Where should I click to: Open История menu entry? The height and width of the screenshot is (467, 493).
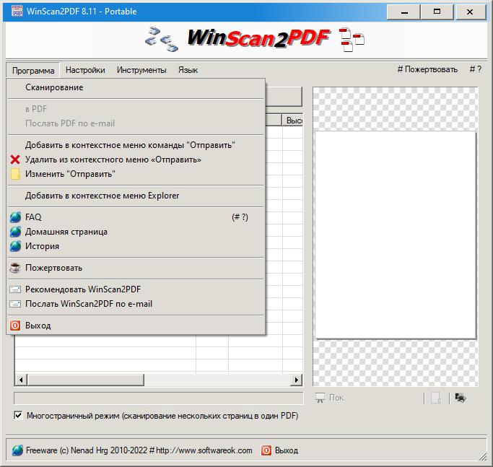pyautogui.click(x=136, y=246)
